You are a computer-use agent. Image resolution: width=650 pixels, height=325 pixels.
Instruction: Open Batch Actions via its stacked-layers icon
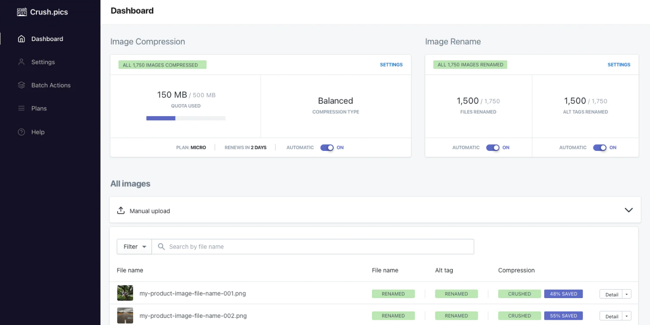tap(21, 85)
